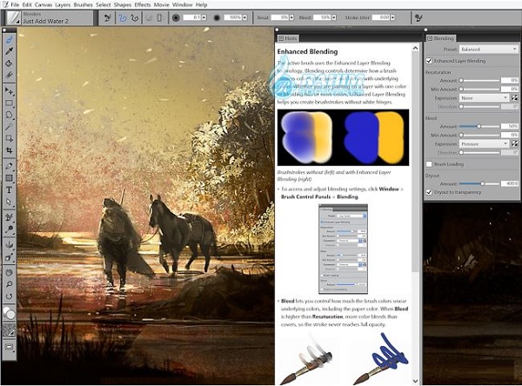Select the Crop tool
The height and width of the screenshot is (386, 522).
[9, 150]
